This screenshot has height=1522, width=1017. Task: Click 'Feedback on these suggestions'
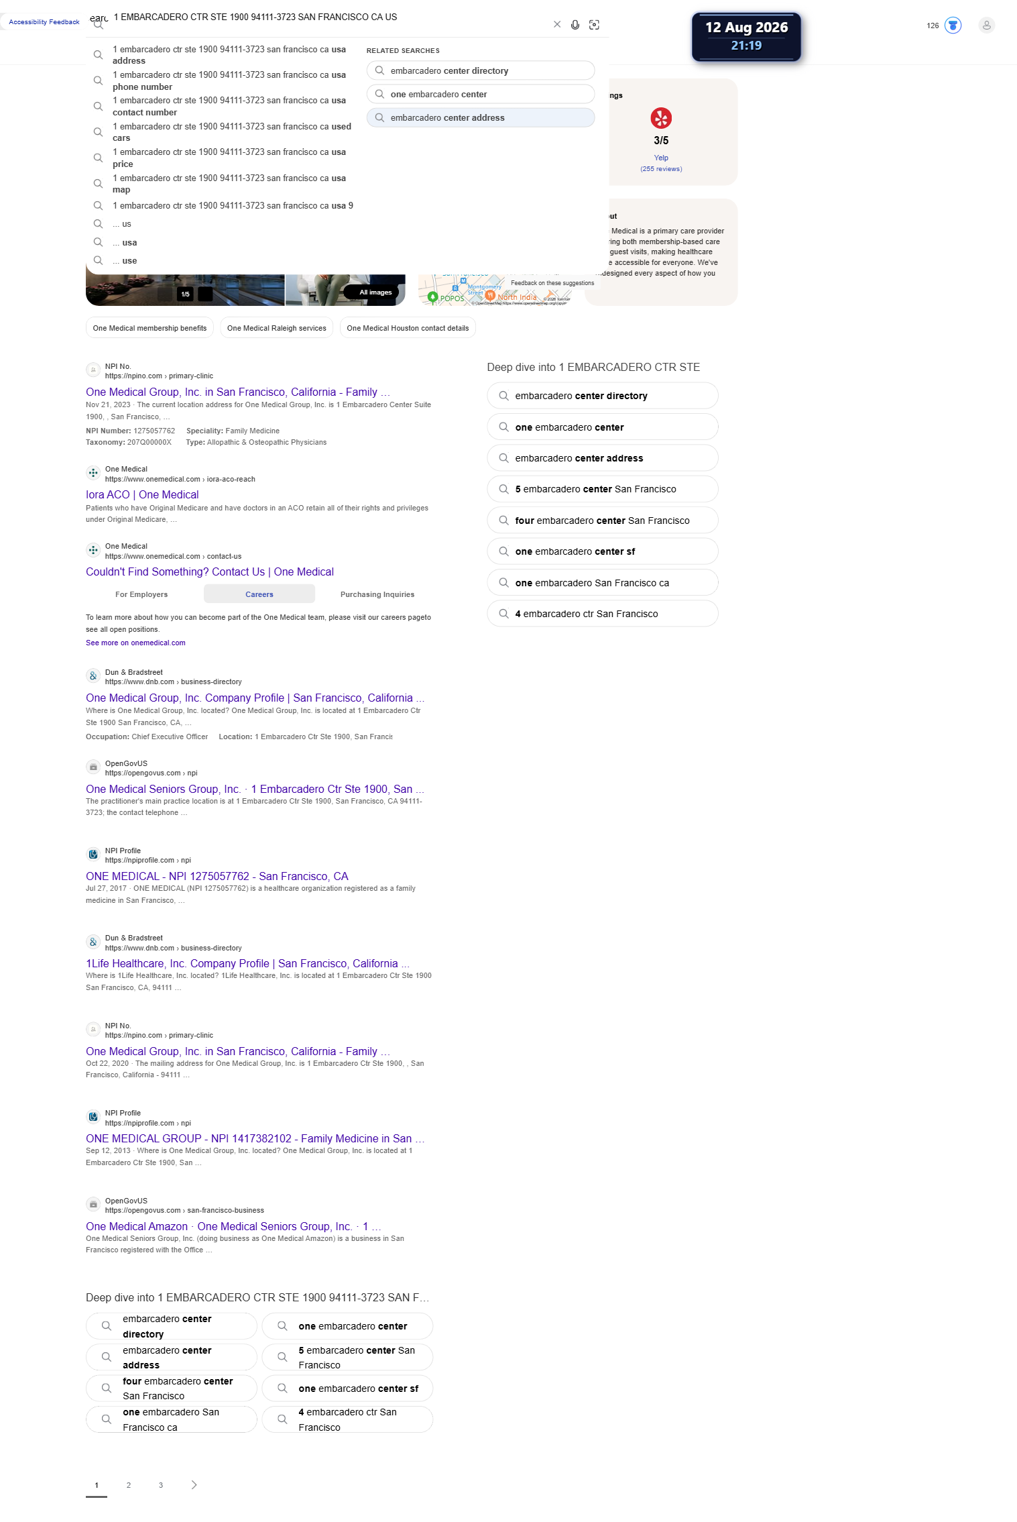click(x=552, y=283)
